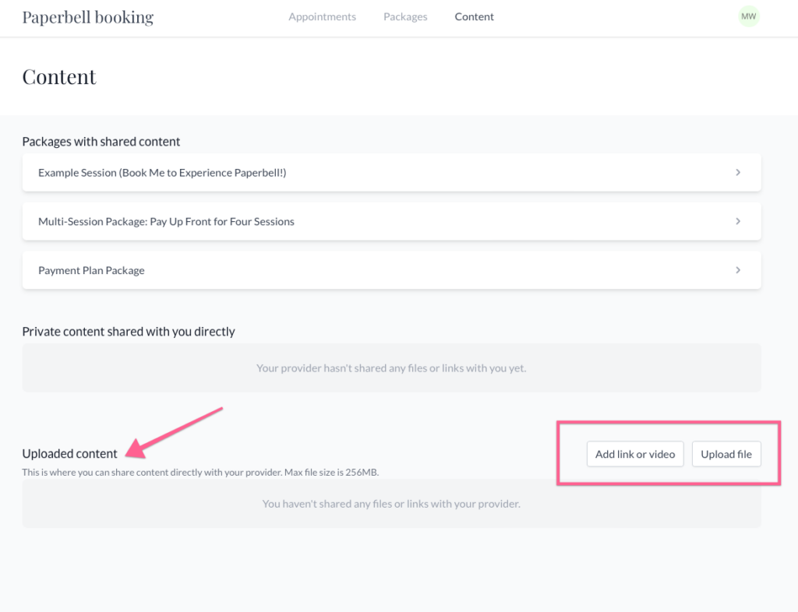Image resolution: width=798 pixels, height=612 pixels.
Task: Click the provider hasn't shared files message
Action: 391,368
